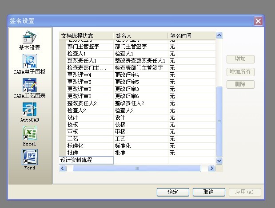Screen dimensions: 275x208
Task: Click the horizontal scrollbar right arrow
Action: point(211,169)
